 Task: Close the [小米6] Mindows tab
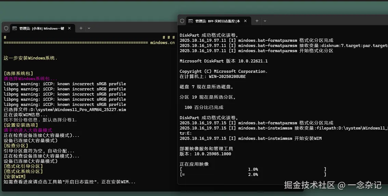click(x=69, y=28)
